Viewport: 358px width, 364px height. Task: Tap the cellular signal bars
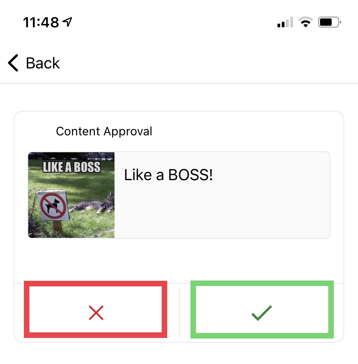pyautogui.click(x=285, y=22)
